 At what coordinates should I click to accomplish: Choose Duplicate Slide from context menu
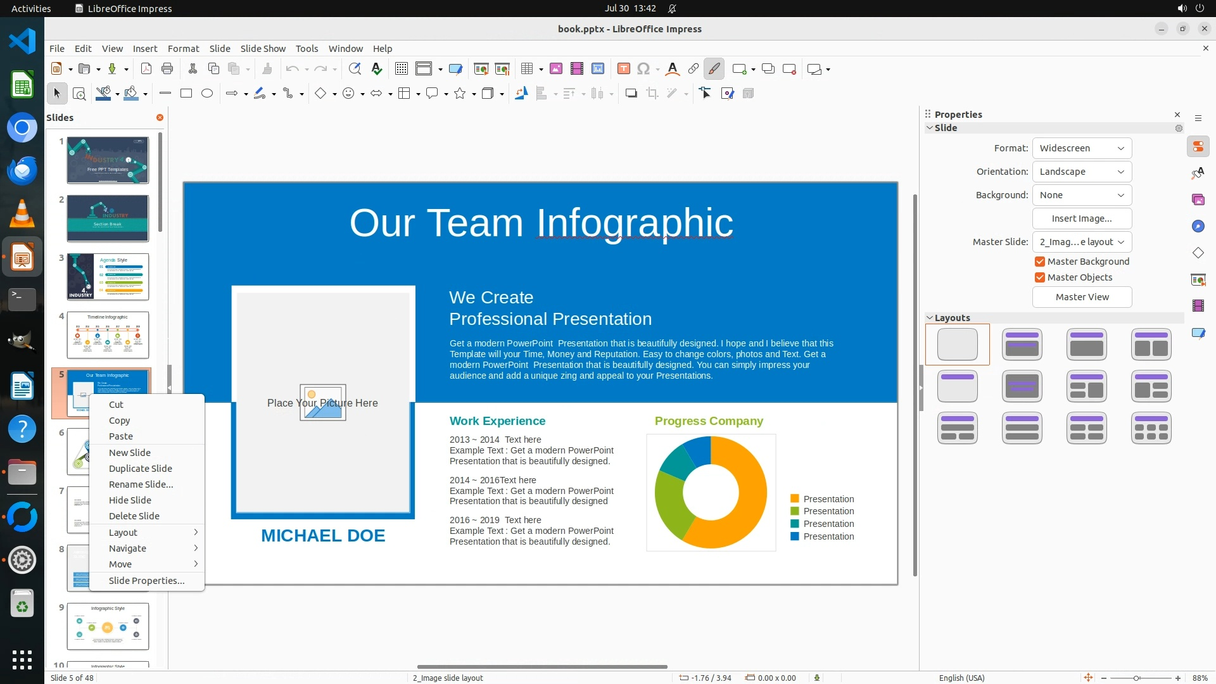coord(141,469)
